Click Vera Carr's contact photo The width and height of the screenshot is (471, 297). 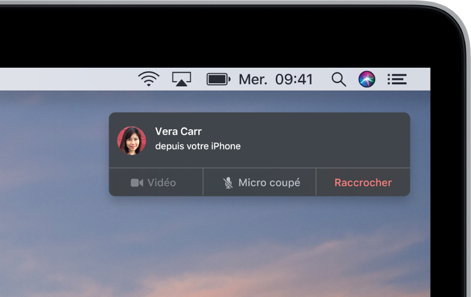132,140
